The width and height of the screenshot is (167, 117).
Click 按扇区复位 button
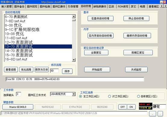138,52
